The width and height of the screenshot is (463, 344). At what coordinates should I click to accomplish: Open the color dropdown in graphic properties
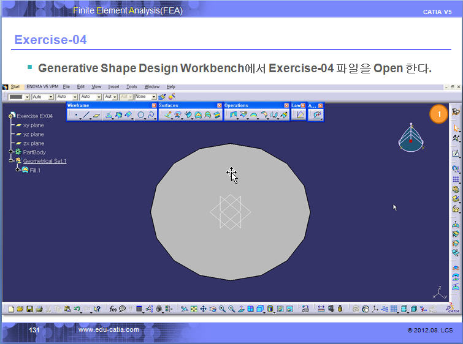coord(28,97)
